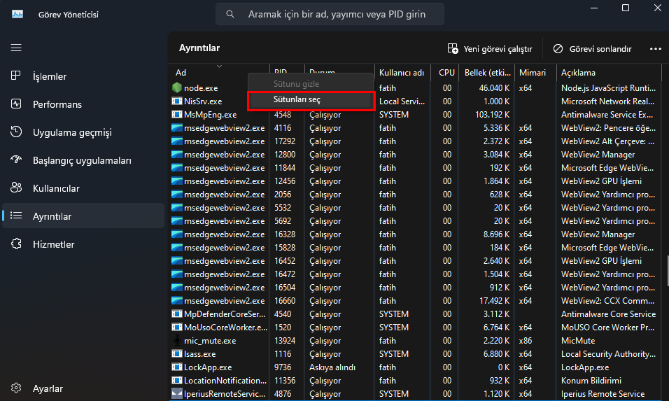Click the x86 architecture cell
The width and height of the screenshot is (669, 401).
tap(526, 340)
